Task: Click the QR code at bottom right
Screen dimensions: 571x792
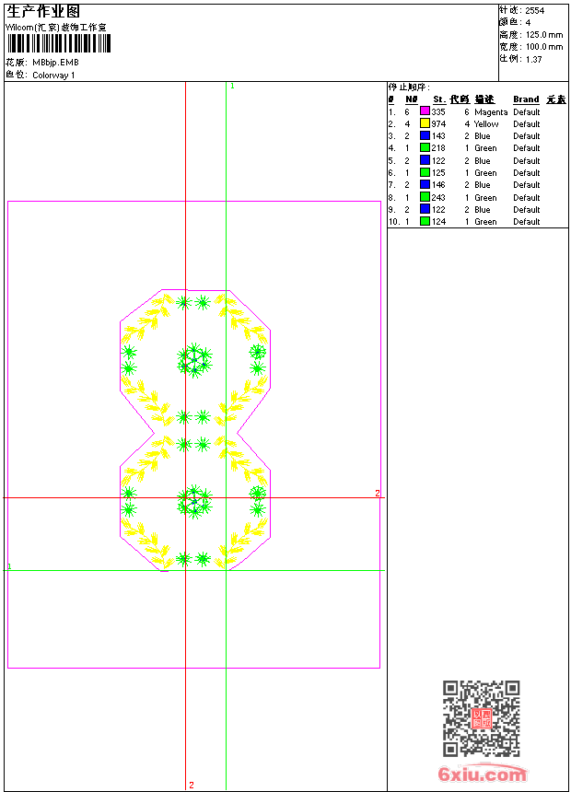Action: (x=482, y=718)
